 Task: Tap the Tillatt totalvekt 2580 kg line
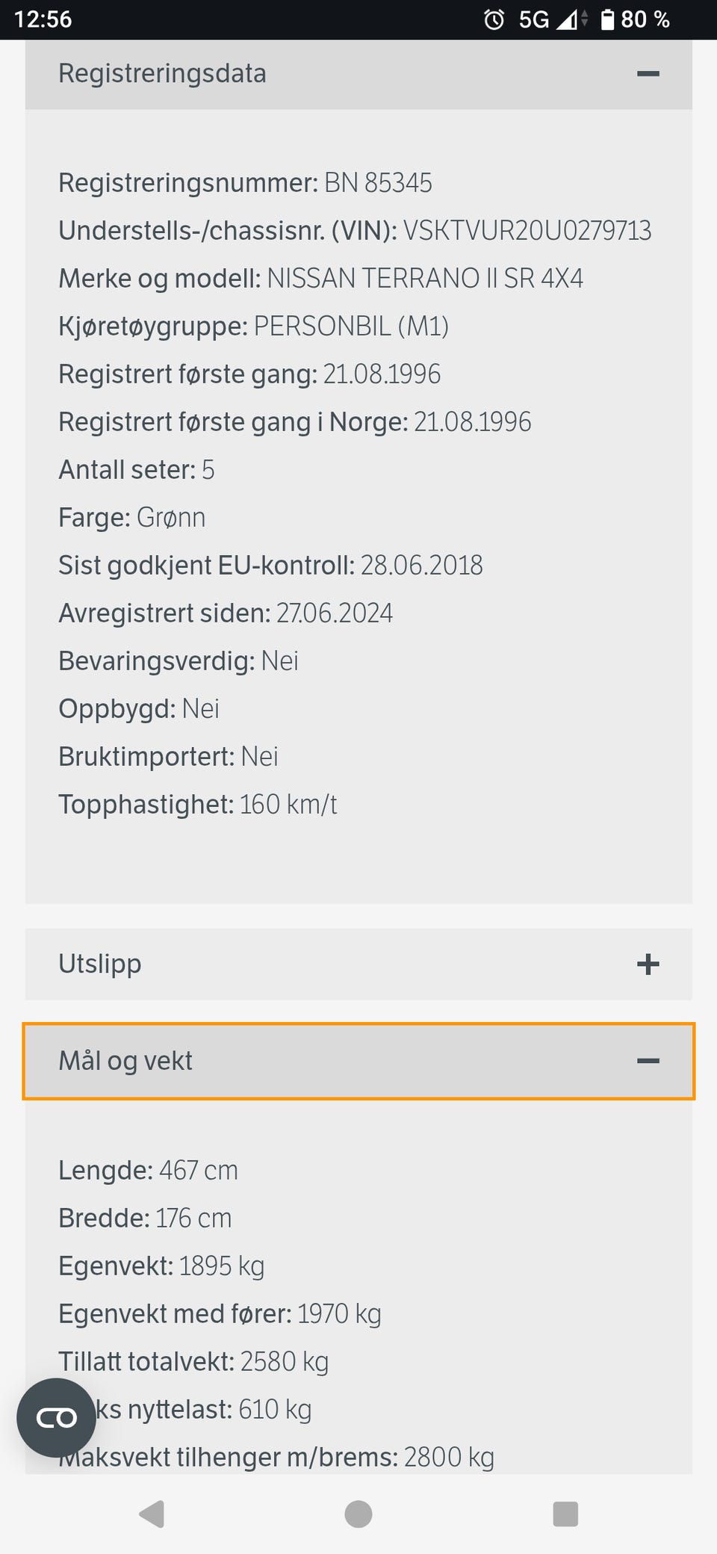(193, 1362)
